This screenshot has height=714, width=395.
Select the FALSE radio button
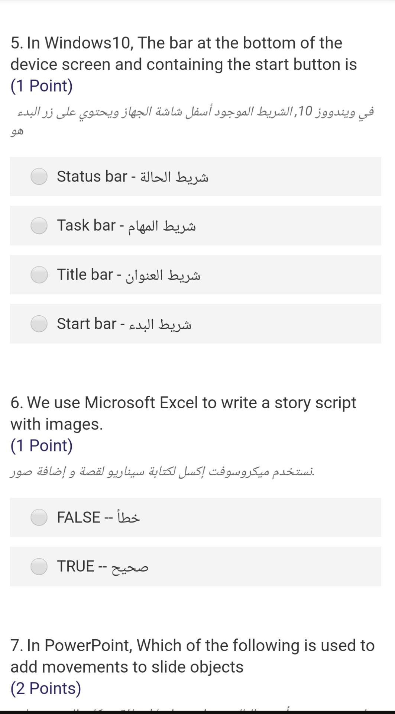tap(39, 517)
